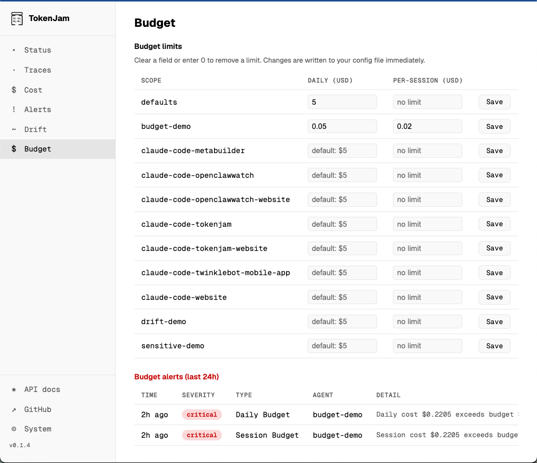537x463 pixels.
Task: Save the sensitive-demo row
Action: (x=494, y=346)
